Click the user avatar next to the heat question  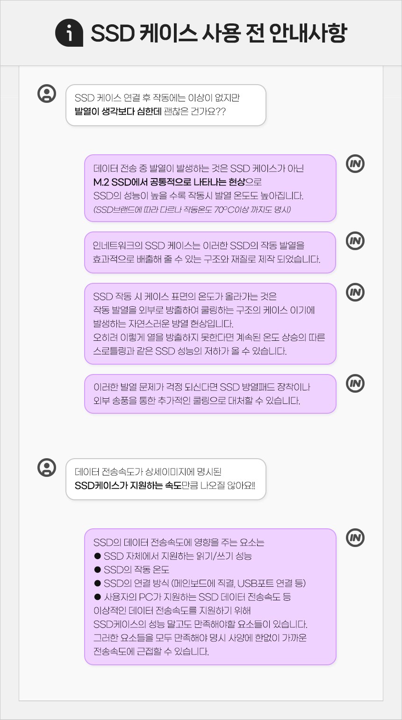point(47,94)
